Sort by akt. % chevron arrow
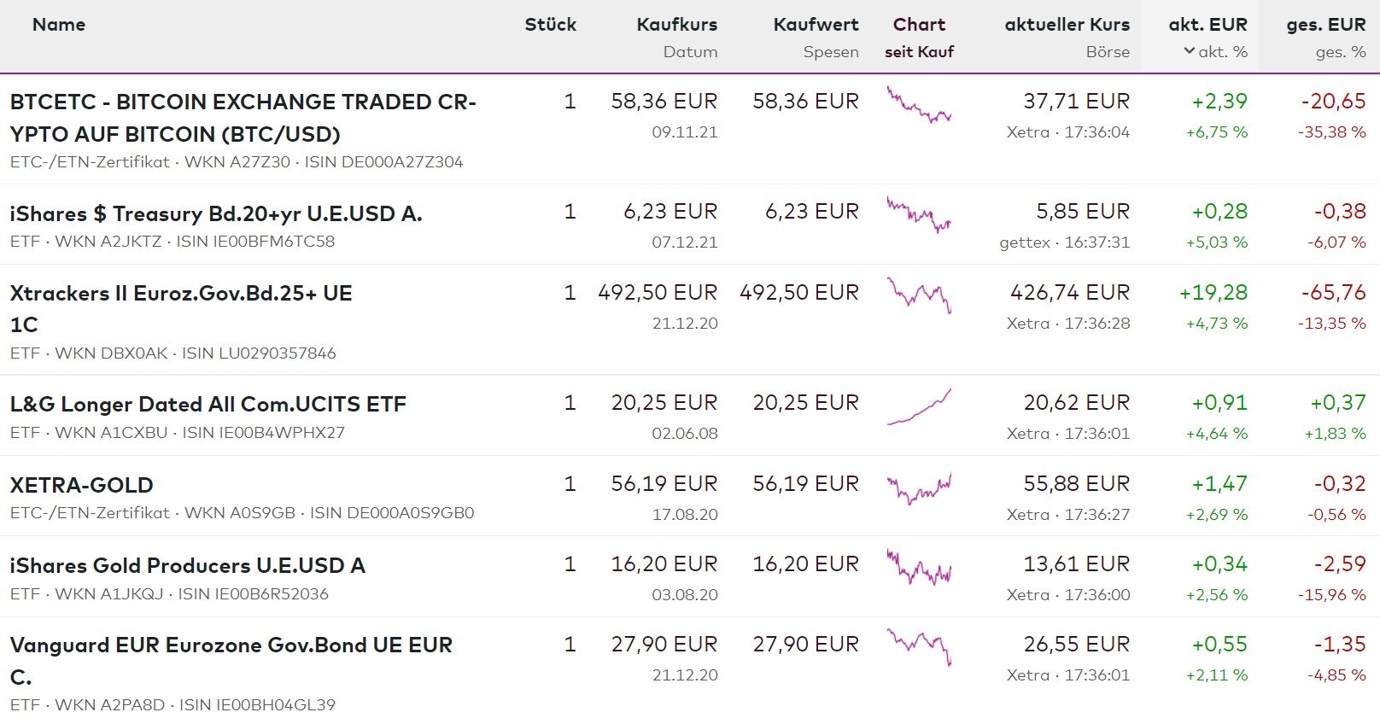Image resolution: width=1380 pixels, height=724 pixels. click(x=1189, y=51)
